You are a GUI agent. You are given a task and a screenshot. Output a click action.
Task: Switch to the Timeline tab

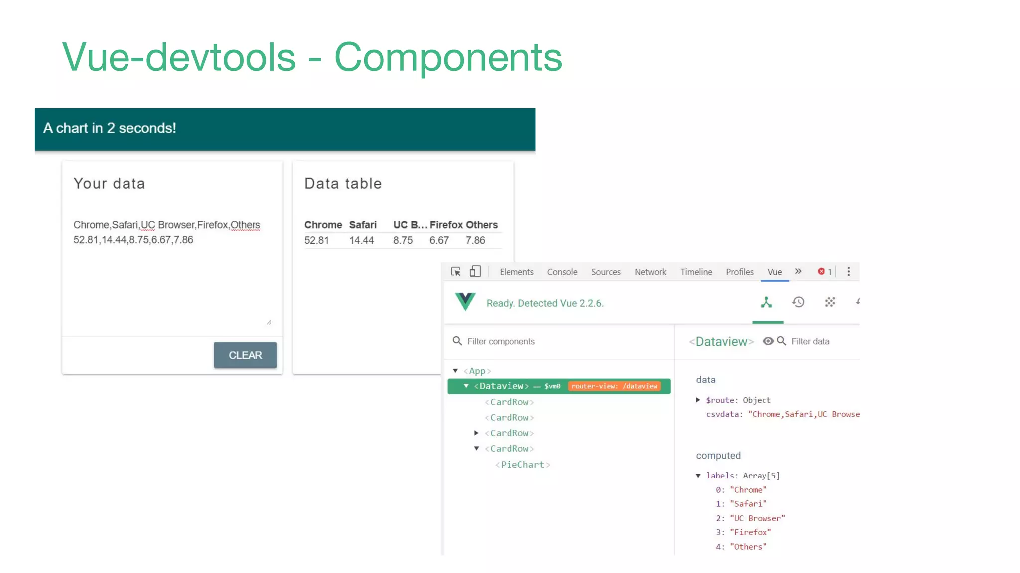(696, 272)
